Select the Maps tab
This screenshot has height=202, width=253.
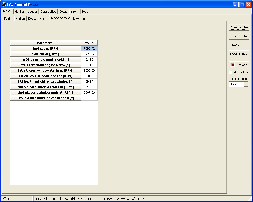[x=7, y=11]
